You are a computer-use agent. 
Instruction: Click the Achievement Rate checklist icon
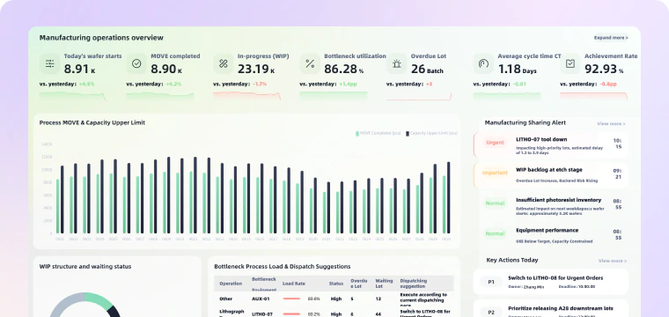tap(570, 63)
